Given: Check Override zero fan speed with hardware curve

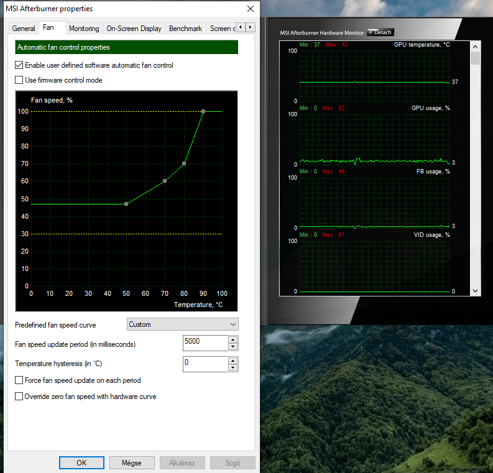Looking at the screenshot, I should (x=86, y=397).
